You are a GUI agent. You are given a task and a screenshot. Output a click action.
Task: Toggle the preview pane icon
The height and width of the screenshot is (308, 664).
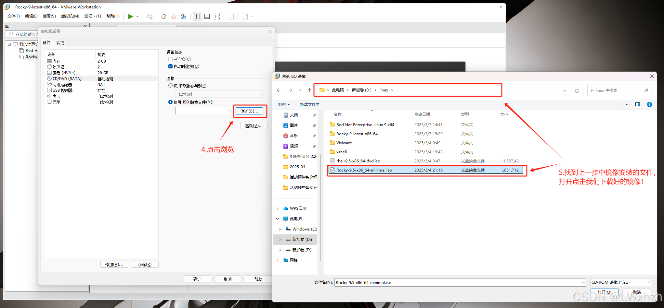point(638,104)
